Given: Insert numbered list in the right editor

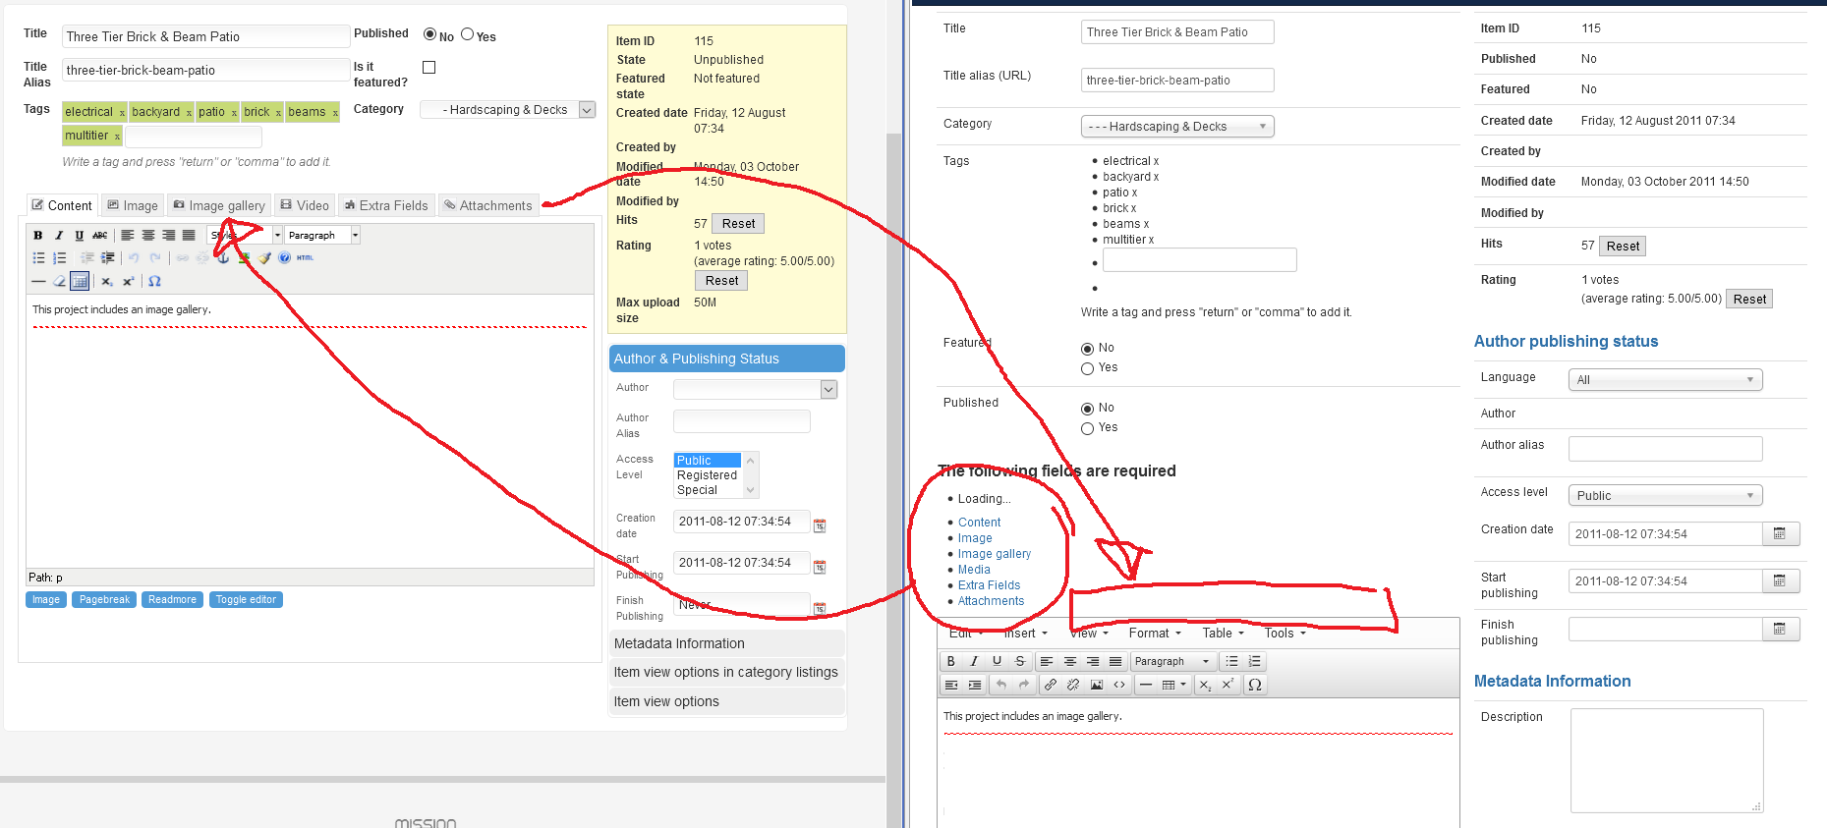Looking at the screenshot, I should point(1254,662).
